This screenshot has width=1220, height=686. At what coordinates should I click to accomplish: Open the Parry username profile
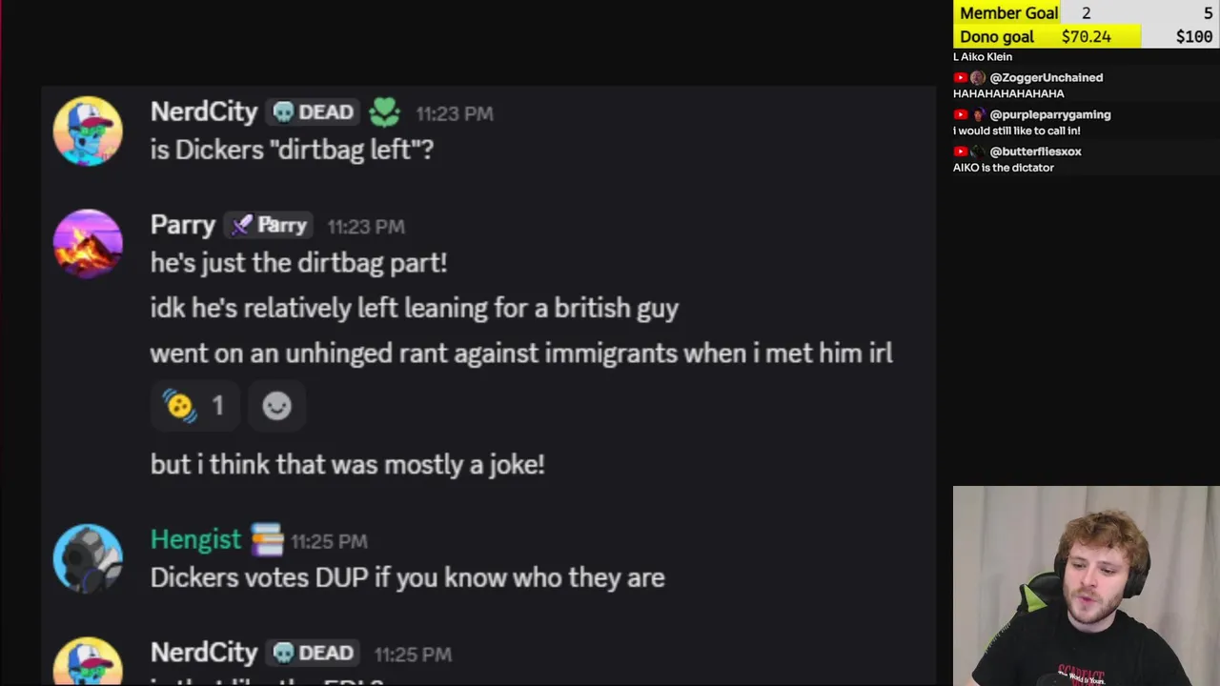(x=183, y=226)
